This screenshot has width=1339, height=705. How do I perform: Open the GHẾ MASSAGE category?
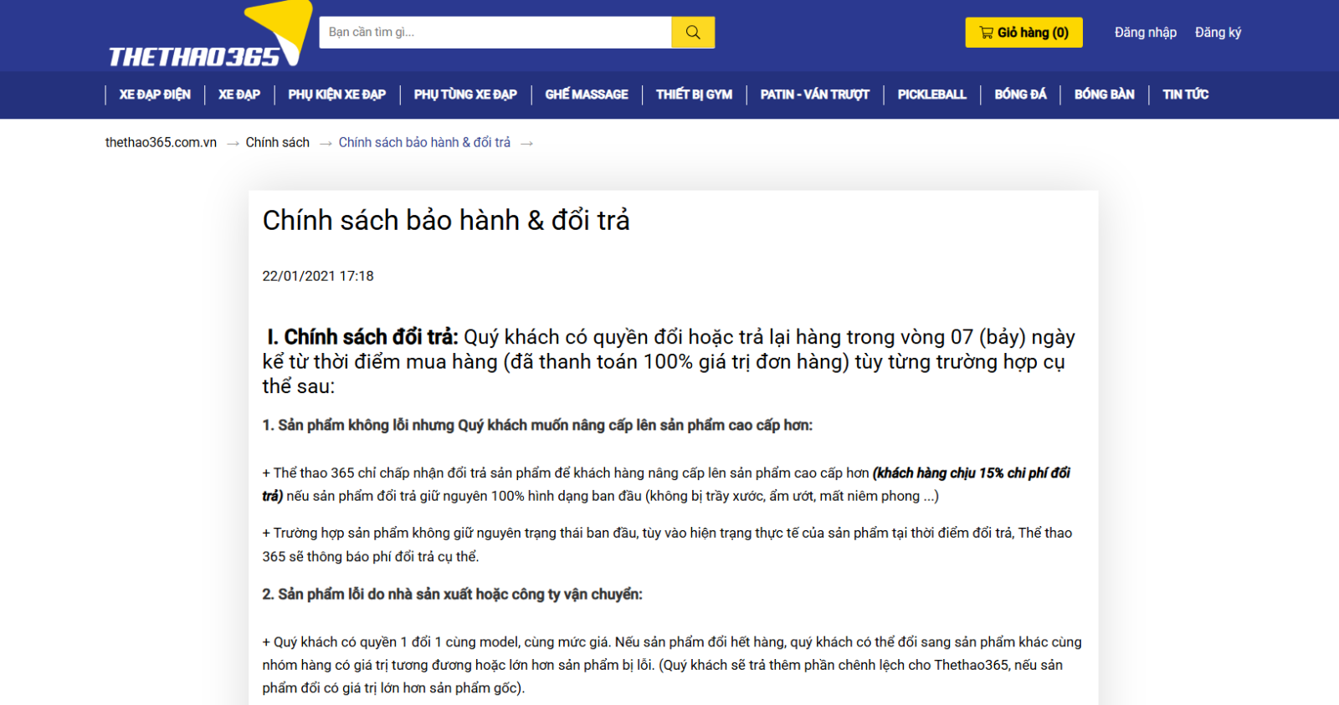click(587, 95)
